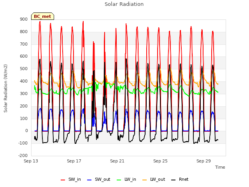The image size is (249, 187).
Task: Click the 700 y-axis tick label
Action: point(24,44)
